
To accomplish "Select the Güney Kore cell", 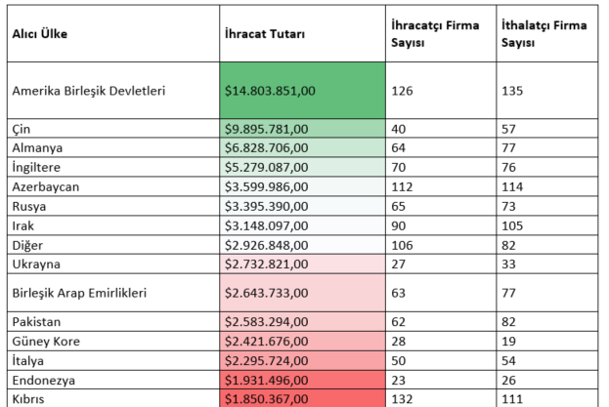I will (45, 341).
